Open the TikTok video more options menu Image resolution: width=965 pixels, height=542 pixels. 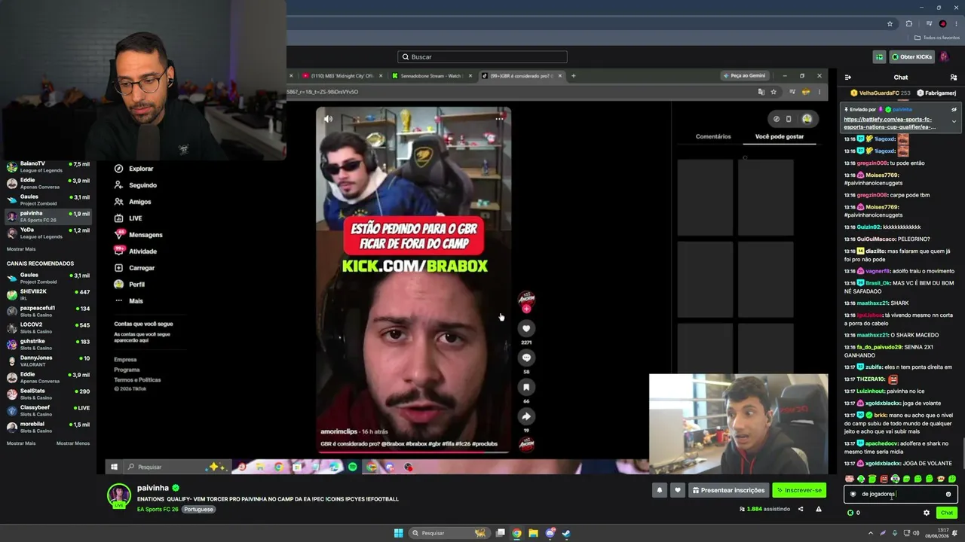499,119
